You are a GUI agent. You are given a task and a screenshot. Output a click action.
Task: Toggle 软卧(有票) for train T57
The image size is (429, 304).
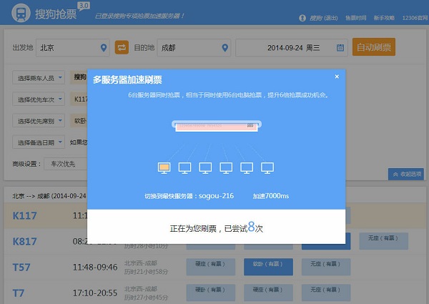click(x=268, y=267)
